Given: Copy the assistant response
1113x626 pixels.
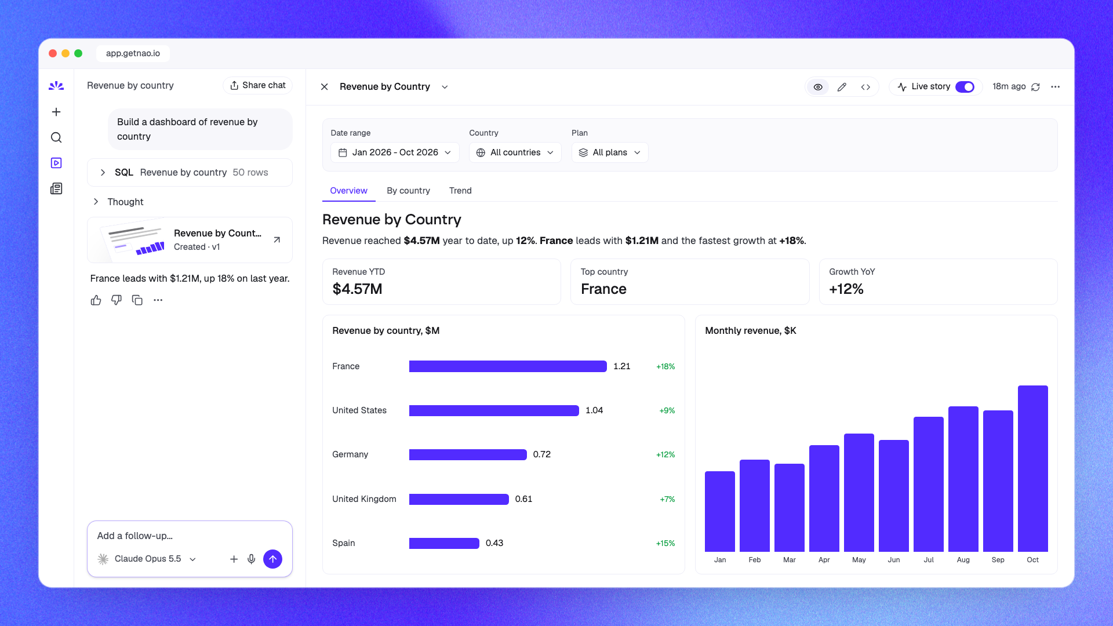Looking at the screenshot, I should (137, 300).
